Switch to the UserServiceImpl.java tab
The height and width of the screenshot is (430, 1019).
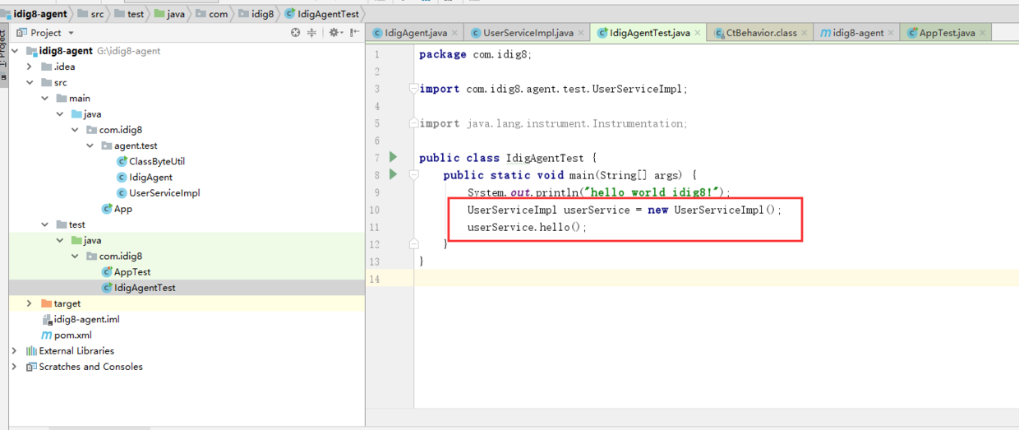[528, 33]
